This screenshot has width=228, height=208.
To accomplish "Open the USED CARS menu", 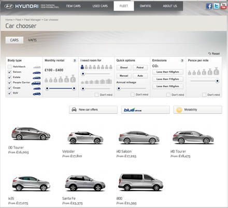I will click(x=100, y=6).
